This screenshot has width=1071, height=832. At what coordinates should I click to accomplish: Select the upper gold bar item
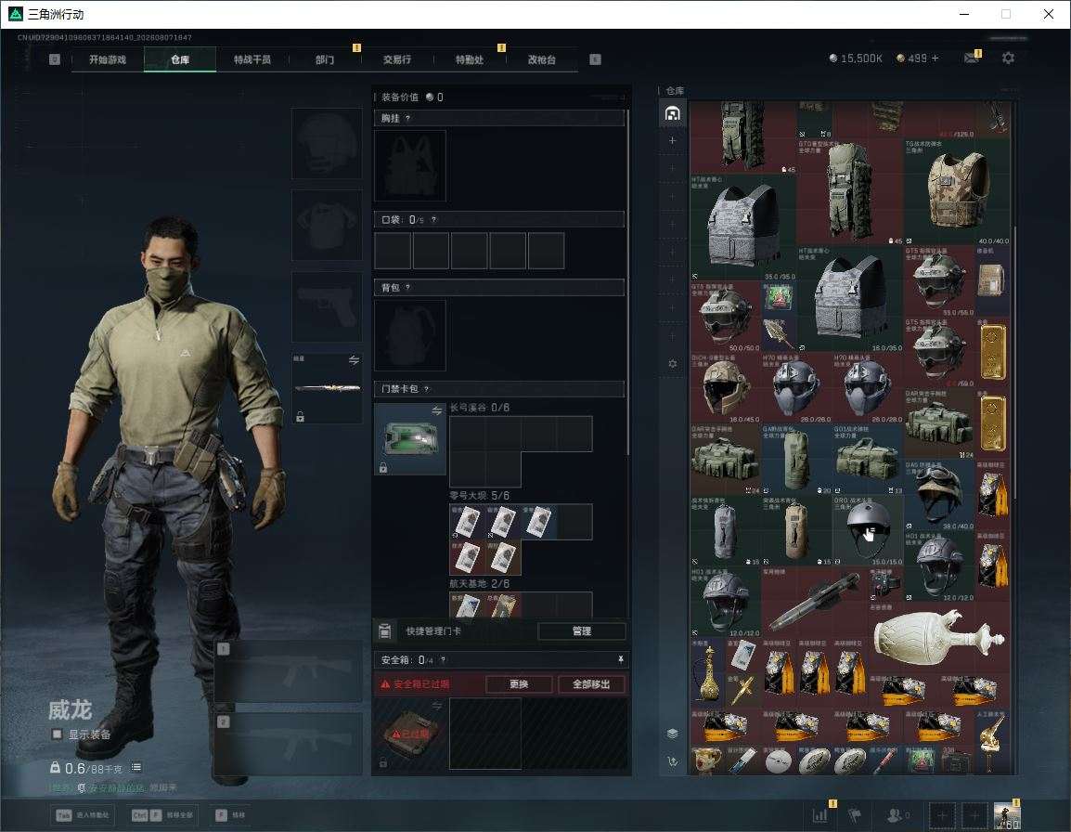point(992,351)
